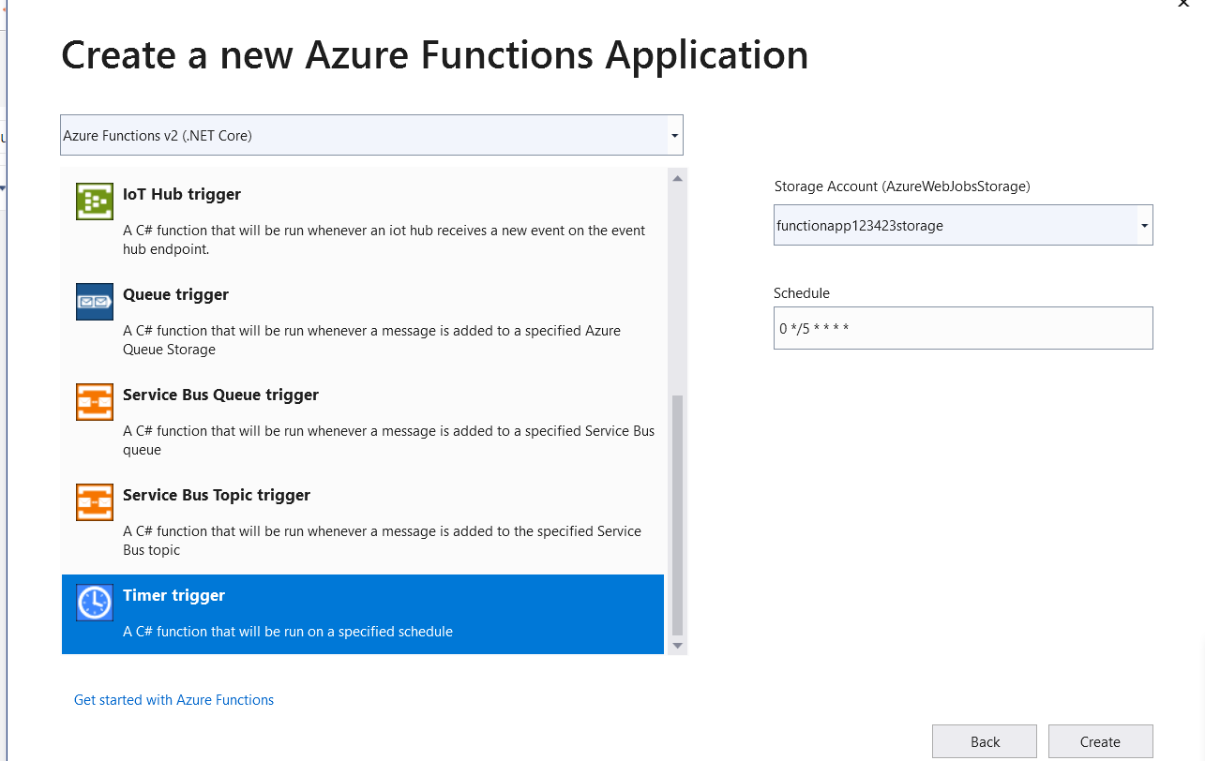Image resolution: width=1205 pixels, height=761 pixels.
Task: Click the Service Bus Topic trigger icon
Action: [x=94, y=502]
